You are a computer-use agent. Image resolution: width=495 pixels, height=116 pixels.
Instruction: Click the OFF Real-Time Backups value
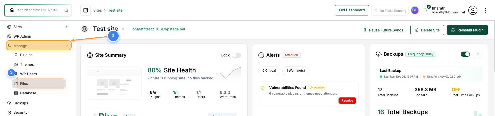456,90
